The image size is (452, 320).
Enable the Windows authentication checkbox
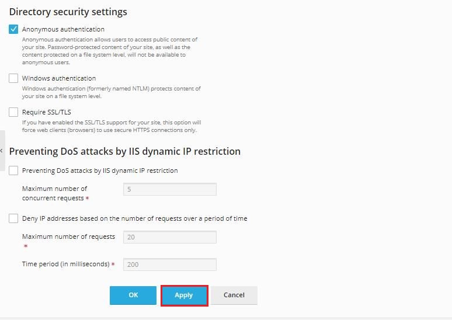coord(13,78)
